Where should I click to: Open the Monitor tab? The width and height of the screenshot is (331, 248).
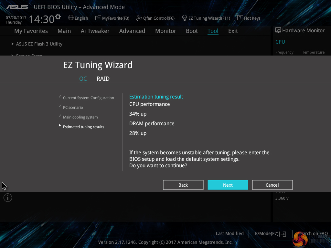point(165,31)
